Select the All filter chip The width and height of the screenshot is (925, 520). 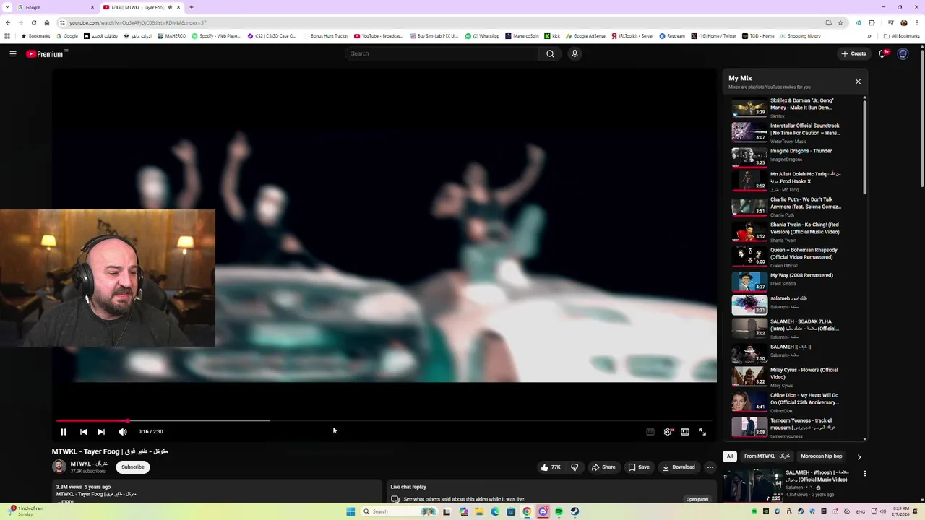pos(730,456)
